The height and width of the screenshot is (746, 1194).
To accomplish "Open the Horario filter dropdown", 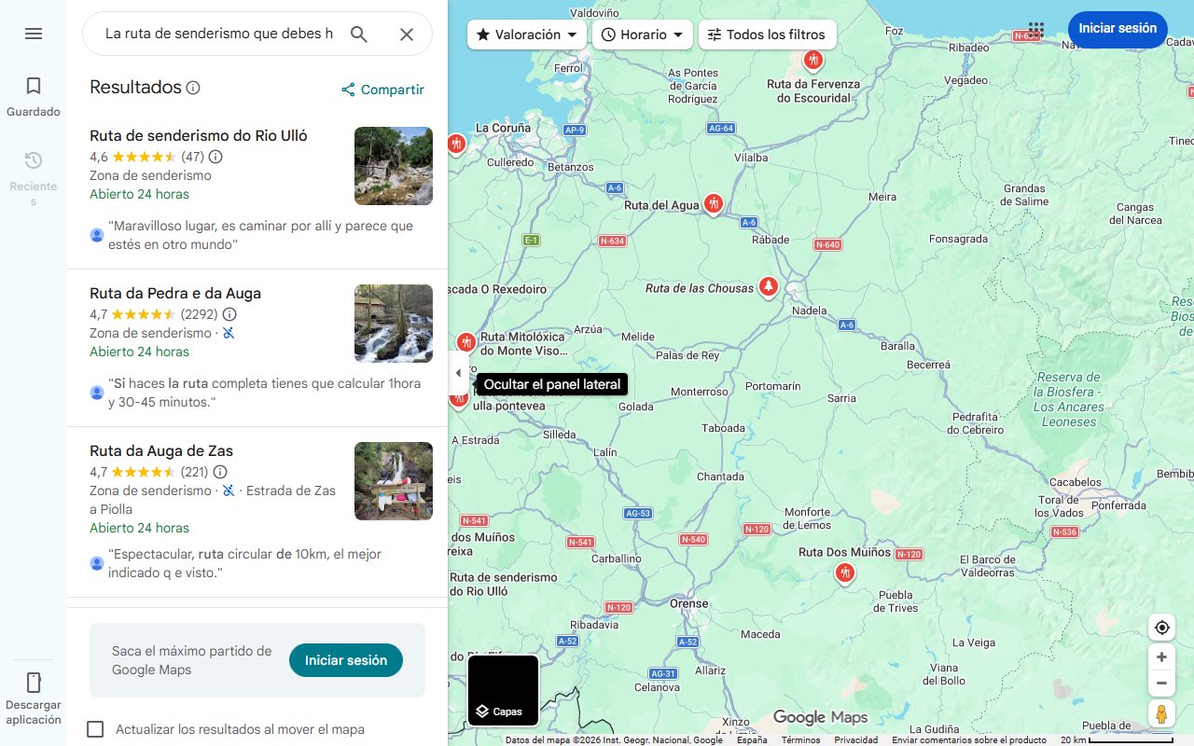I will [642, 34].
